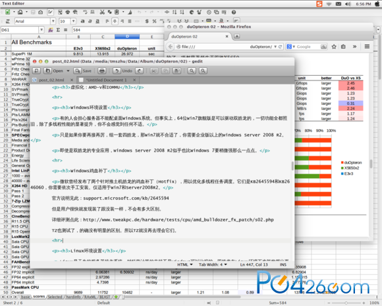Click the add sheet plus icon
Image resolution: width=382 pixels, height=306 pixels.
[x=116, y=297]
